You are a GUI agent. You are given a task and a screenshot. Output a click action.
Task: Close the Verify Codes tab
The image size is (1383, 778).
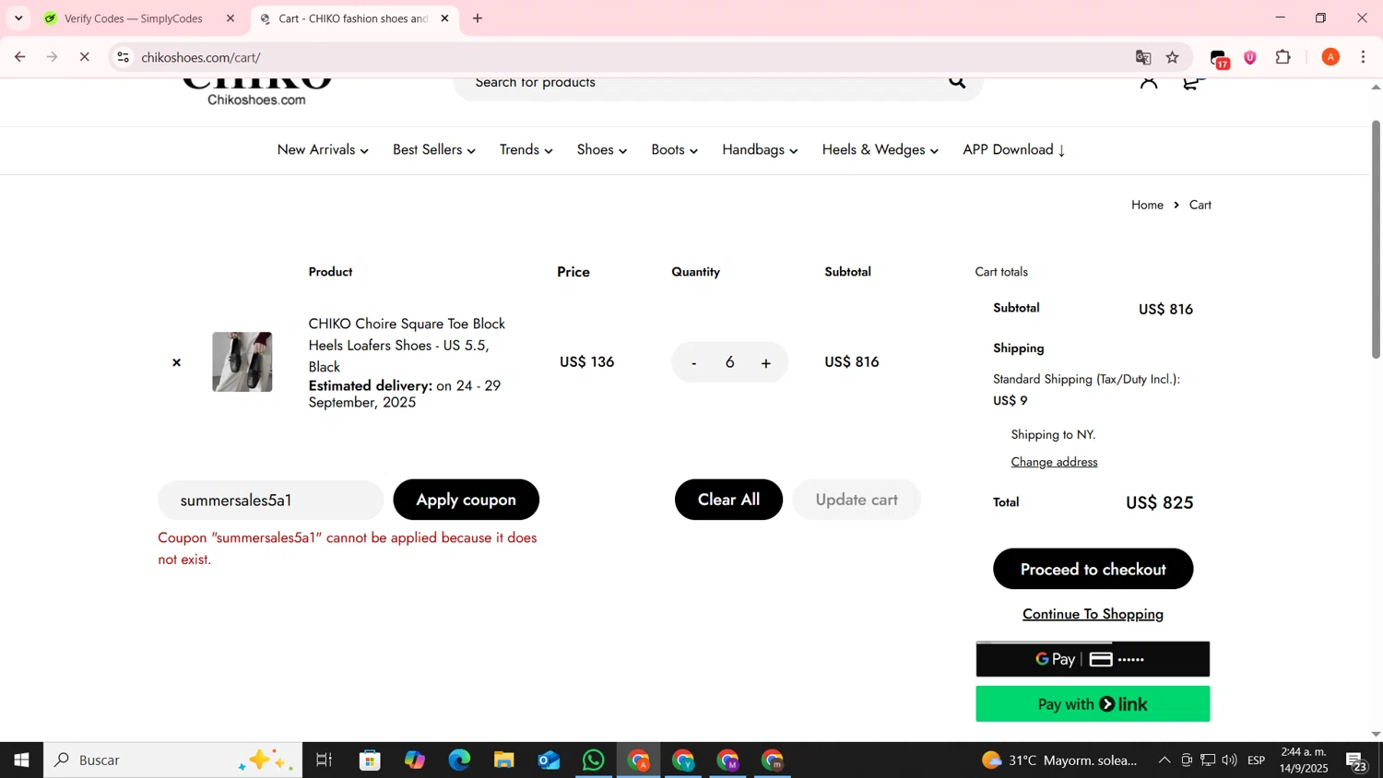(230, 18)
